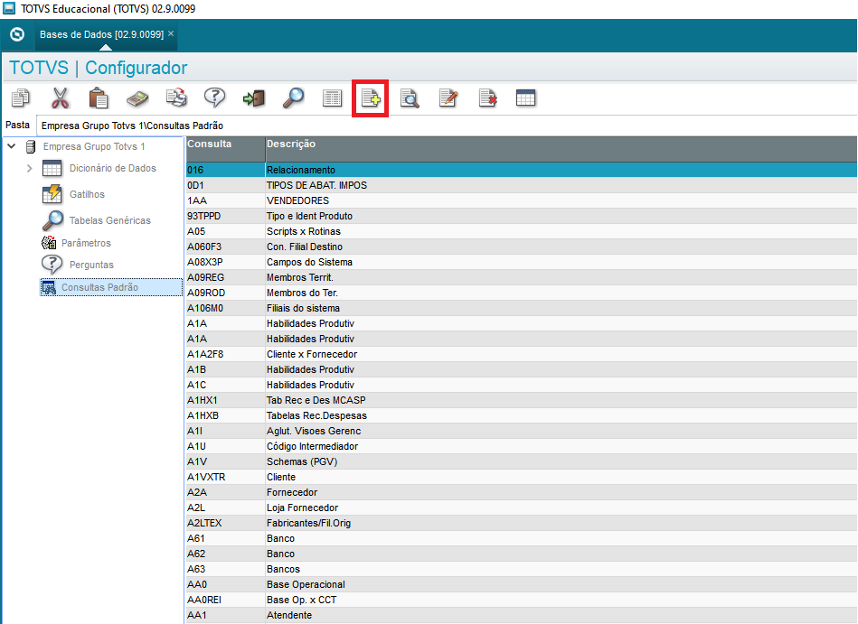The image size is (858, 624).
Task: Select row A060F3 Con. Filial Destino
Action: (522, 247)
